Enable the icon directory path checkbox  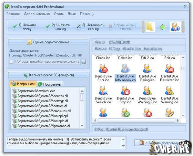coord(11,62)
